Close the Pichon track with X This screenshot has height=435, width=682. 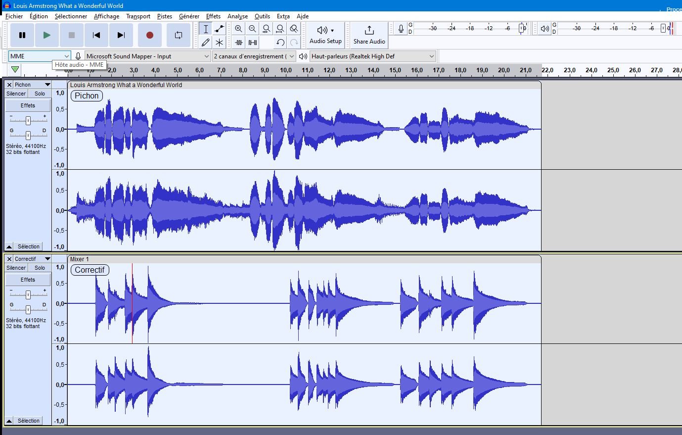click(9, 85)
